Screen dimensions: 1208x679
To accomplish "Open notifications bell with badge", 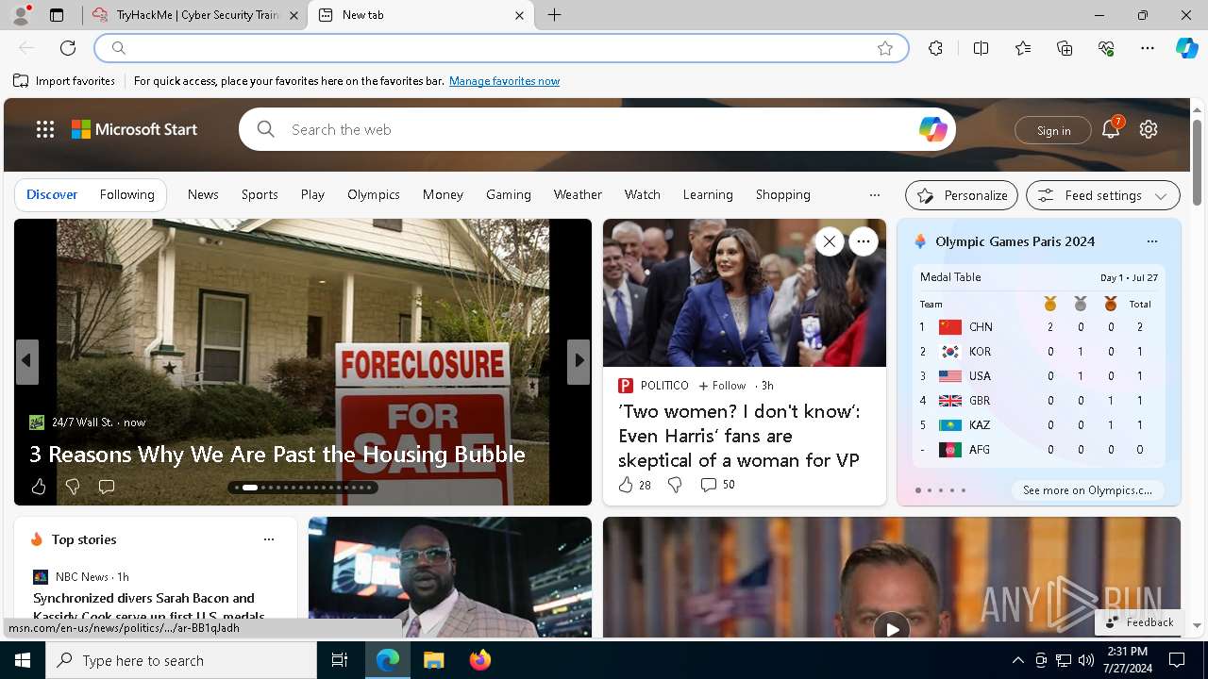I will (x=1111, y=129).
